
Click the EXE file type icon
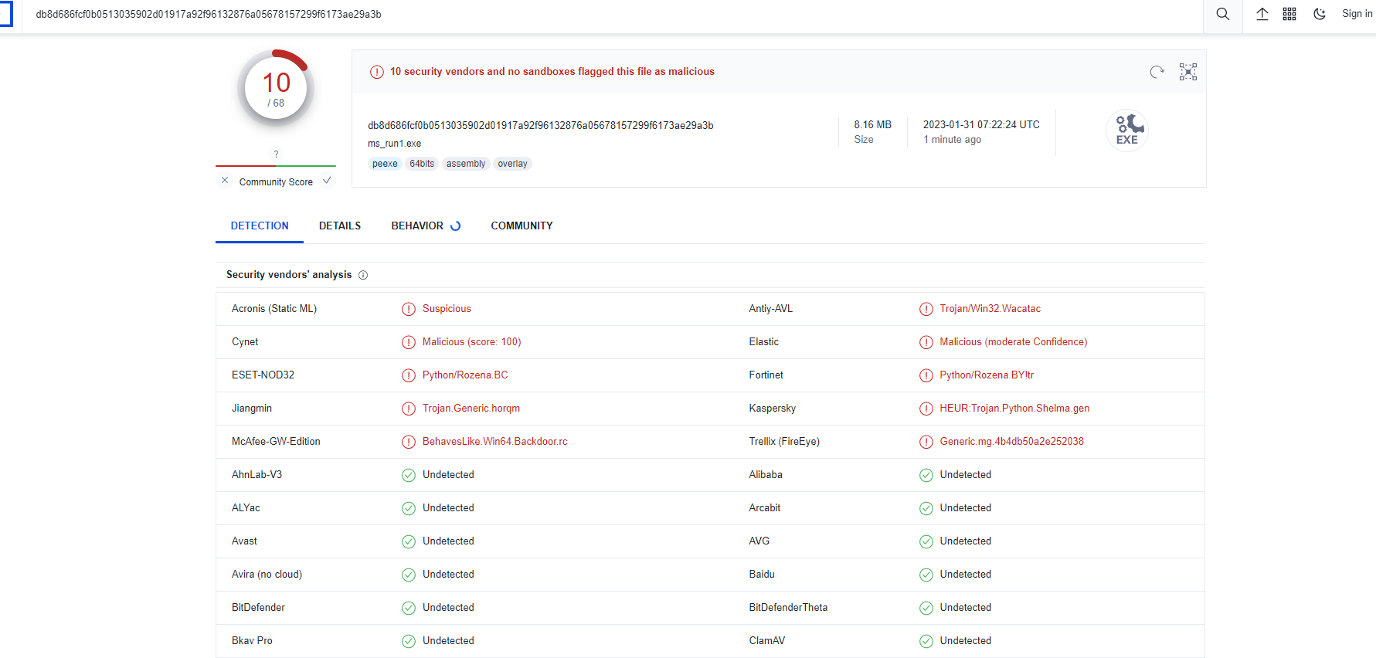click(1126, 131)
